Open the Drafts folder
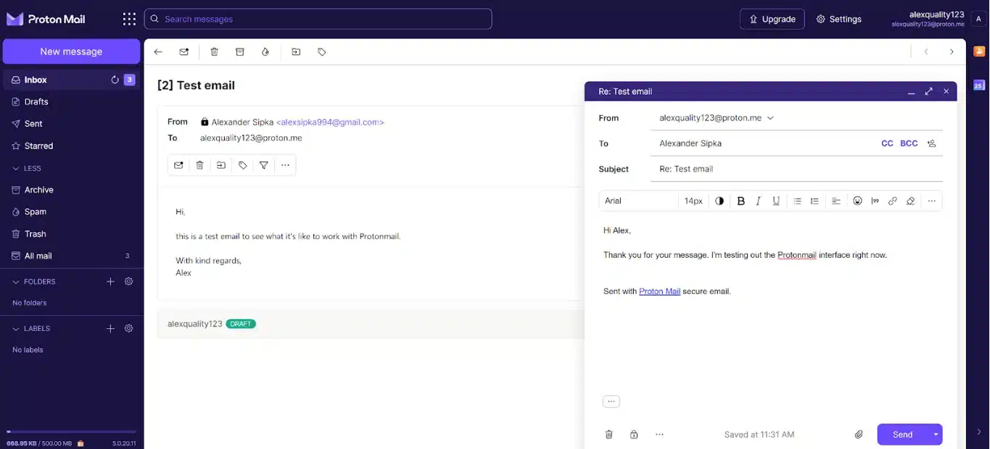990x449 pixels. (36, 102)
